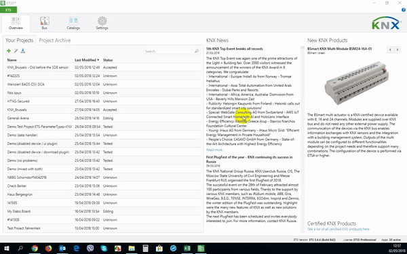Open Firefox from taskbar
Viewport: 407px width, 254px height.
[48, 249]
